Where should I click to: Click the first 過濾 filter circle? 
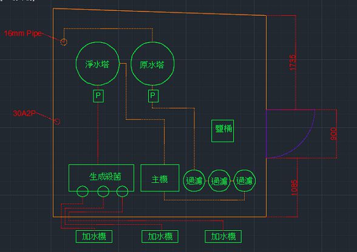(194, 181)
